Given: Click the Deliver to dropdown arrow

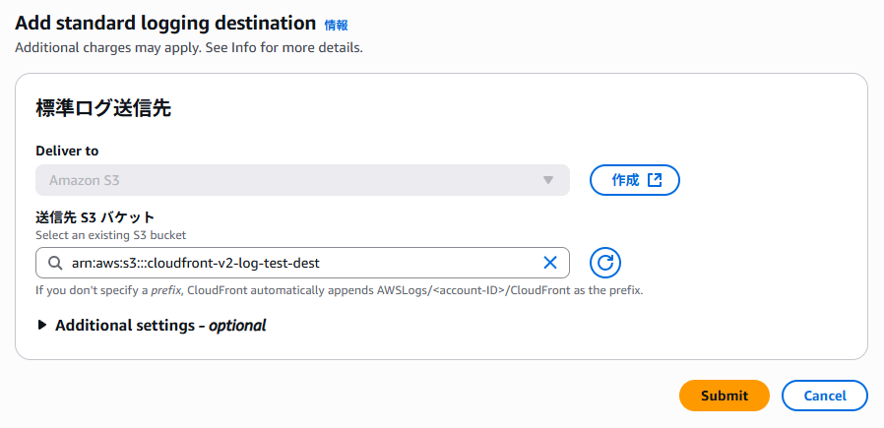Looking at the screenshot, I should click(x=547, y=180).
